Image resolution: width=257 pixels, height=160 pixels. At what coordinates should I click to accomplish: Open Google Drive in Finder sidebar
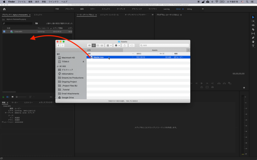coord(68,98)
